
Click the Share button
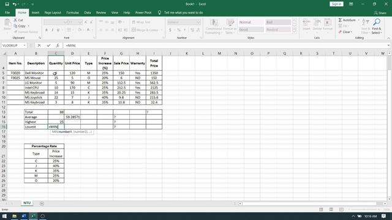(380, 13)
